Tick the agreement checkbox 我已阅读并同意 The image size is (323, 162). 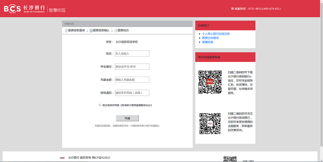100,105
